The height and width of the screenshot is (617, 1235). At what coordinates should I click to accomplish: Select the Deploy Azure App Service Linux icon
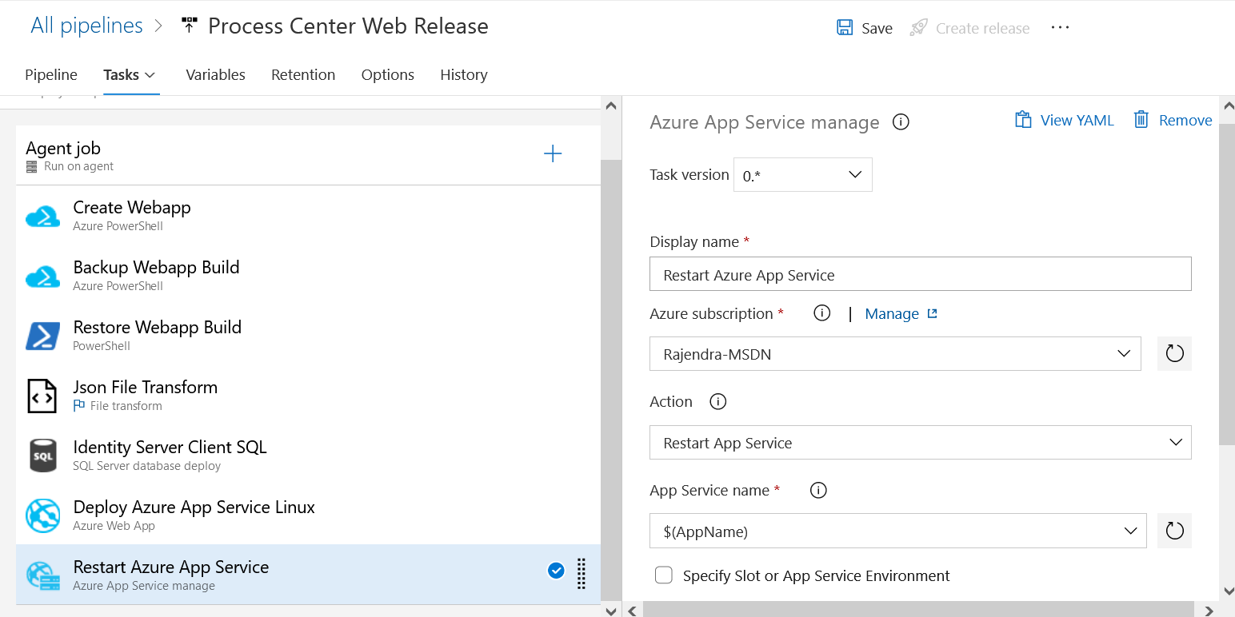tap(42, 515)
